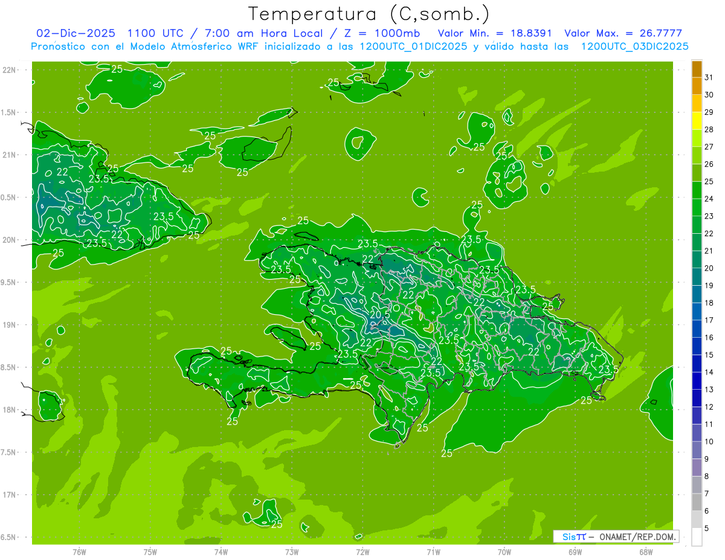Select the 72W longitude axis label
Viewport: 725px width, 560px height.
[362, 552]
